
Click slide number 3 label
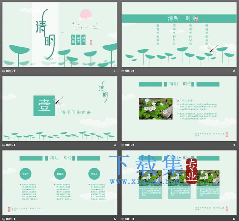(x=115, y=145)
